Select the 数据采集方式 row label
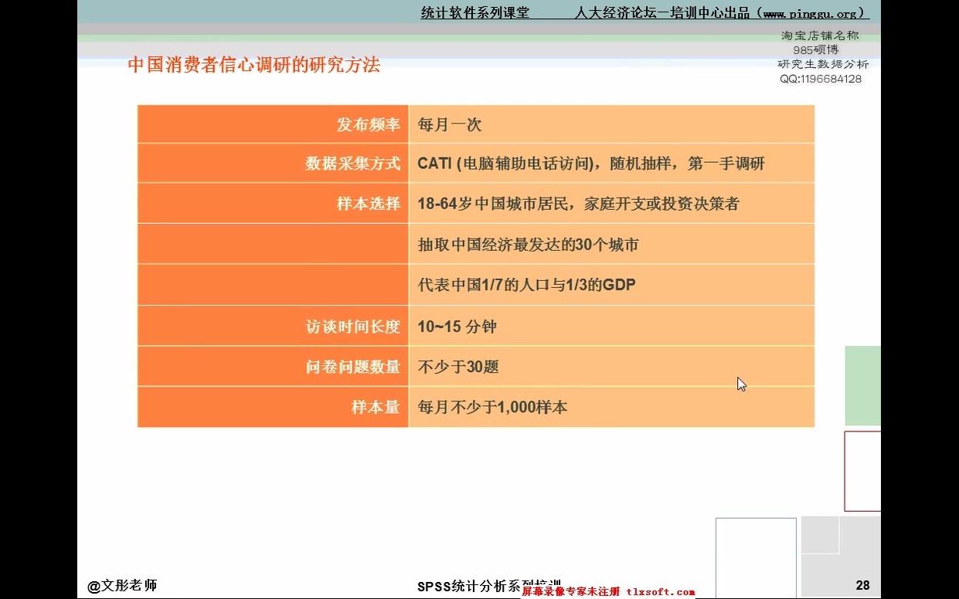The image size is (959, 599). coord(355,163)
